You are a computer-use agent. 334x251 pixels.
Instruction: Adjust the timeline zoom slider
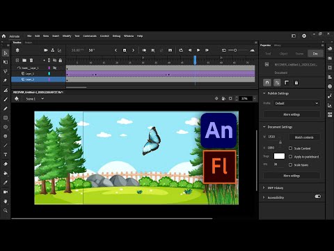(x=235, y=50)
